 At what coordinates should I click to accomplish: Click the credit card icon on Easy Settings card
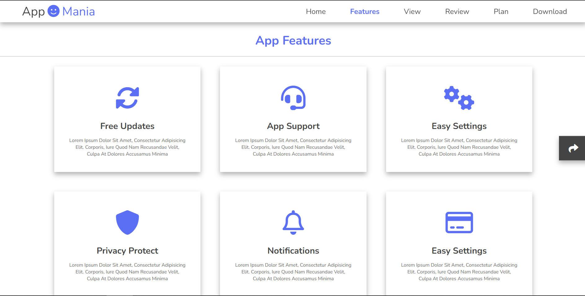(459, 222)
